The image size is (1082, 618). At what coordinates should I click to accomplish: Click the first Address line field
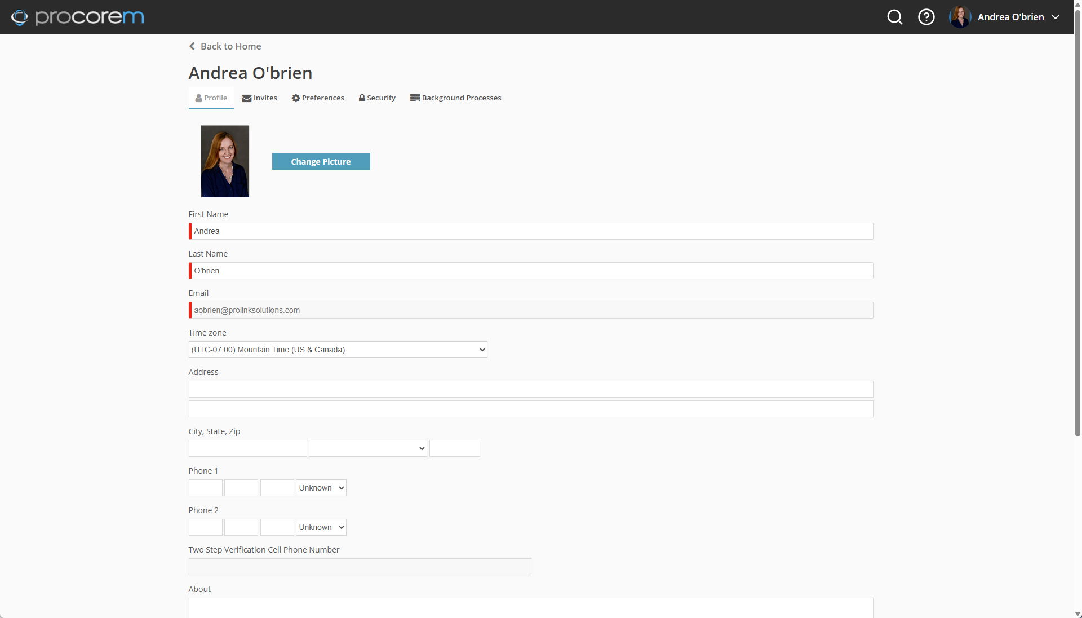click(531, 389)
